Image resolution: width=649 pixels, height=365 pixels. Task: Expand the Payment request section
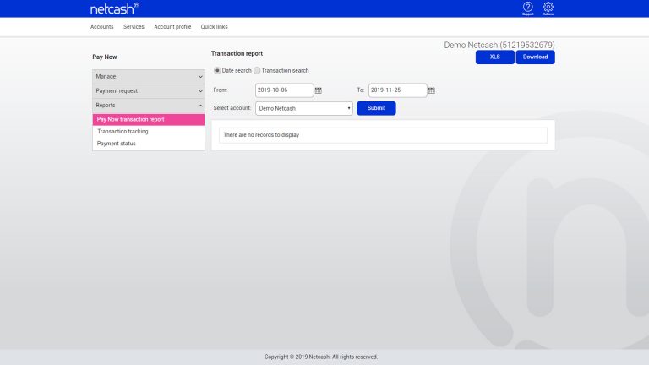(x=149, y=91)
